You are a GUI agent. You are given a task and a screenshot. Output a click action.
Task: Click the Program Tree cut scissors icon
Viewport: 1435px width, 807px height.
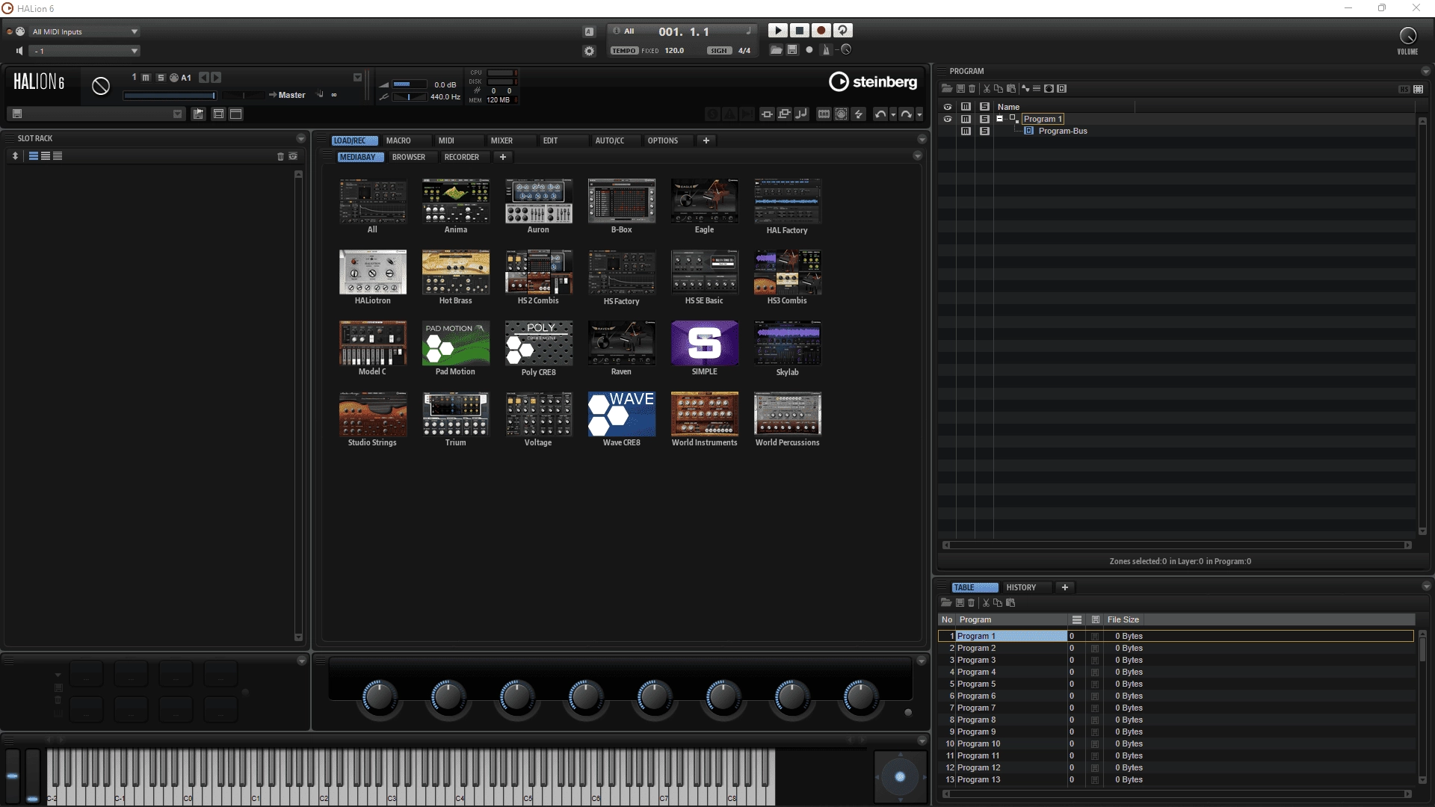click(987, 89)
